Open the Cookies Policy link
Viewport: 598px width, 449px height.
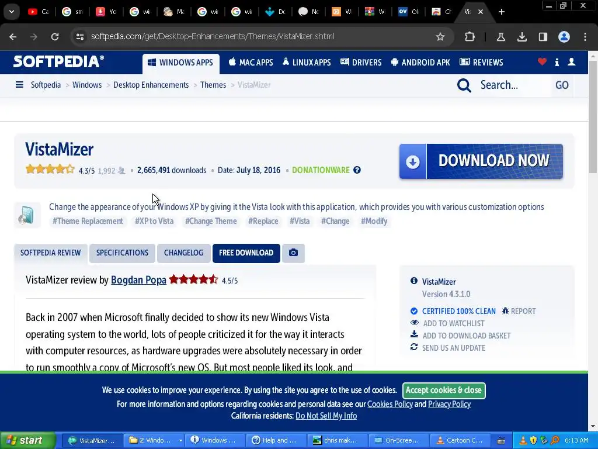click(390, 405)
